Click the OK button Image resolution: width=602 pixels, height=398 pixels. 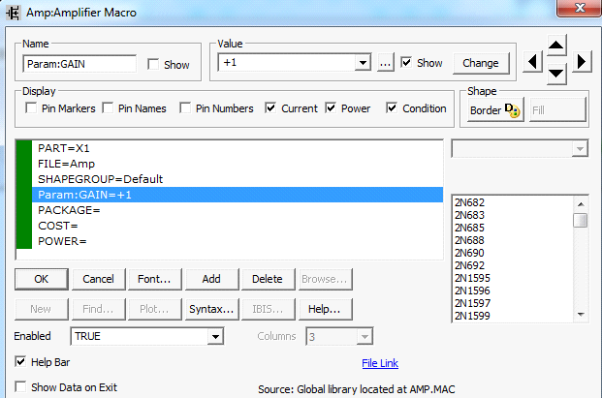(x=42, y=279)
